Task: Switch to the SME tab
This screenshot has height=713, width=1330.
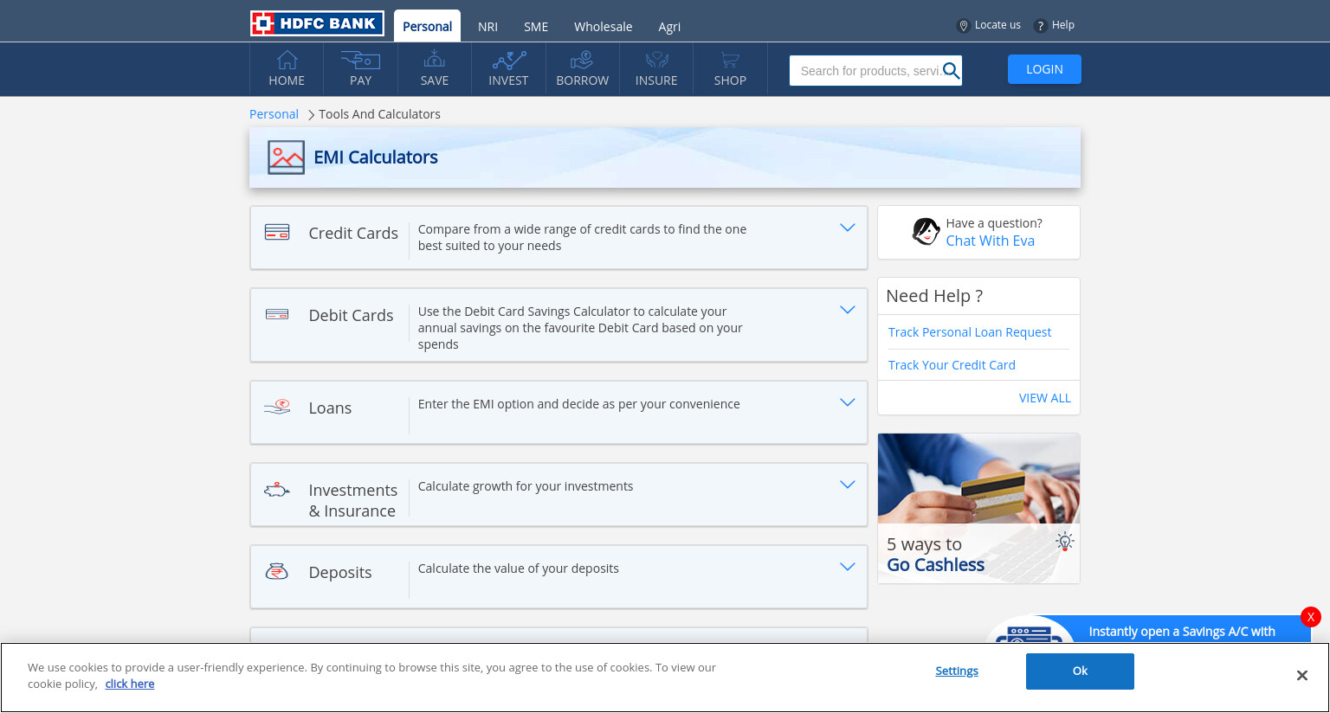Action: [x=536, y=27]
